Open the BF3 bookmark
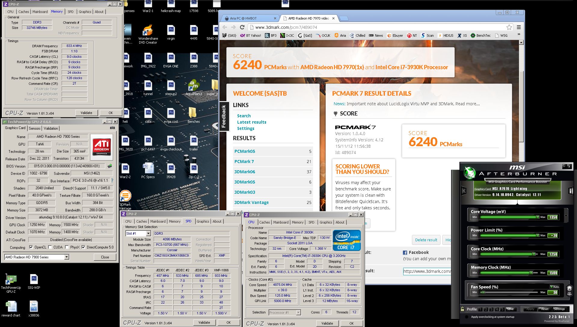577x327 pixels. tap(271, 35)
